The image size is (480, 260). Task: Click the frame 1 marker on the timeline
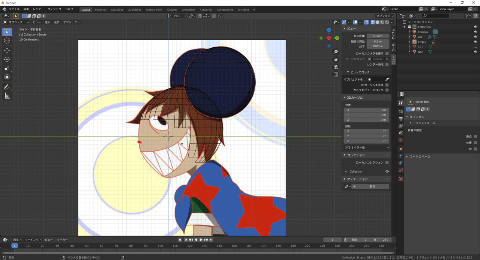[14, 246]
